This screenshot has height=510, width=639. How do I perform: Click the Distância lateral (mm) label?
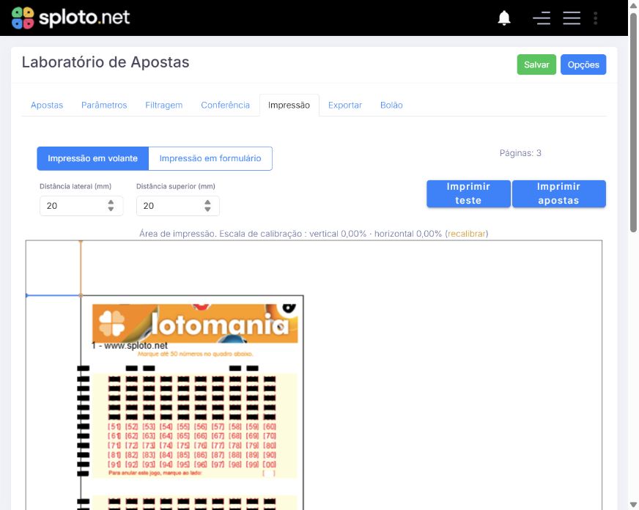tap(75, 186)
